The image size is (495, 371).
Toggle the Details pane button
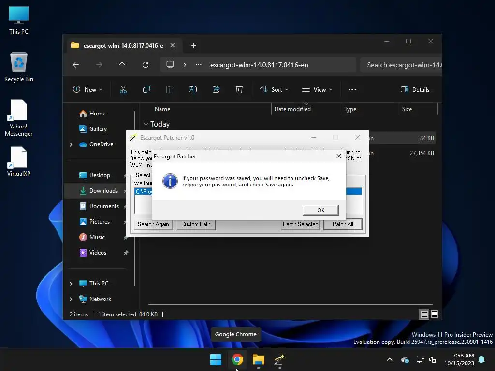tap(415, 89)
